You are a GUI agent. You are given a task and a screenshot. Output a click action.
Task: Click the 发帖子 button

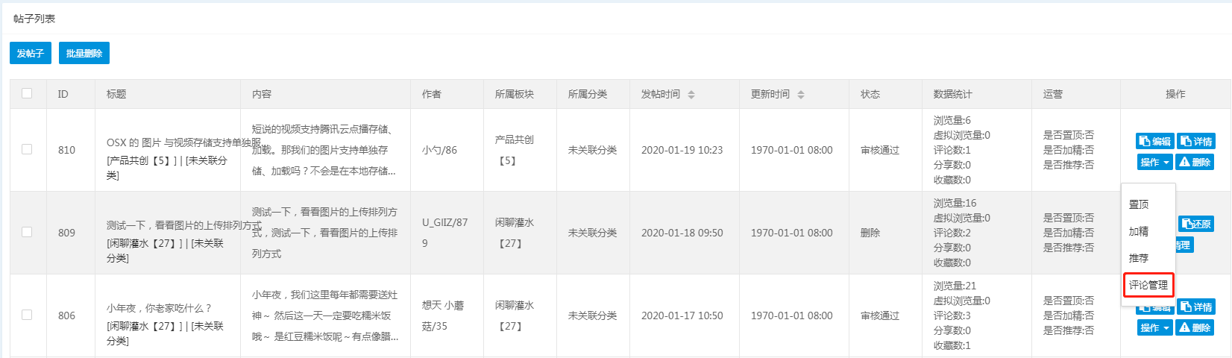pyautogui.click(x=31, y=53)
